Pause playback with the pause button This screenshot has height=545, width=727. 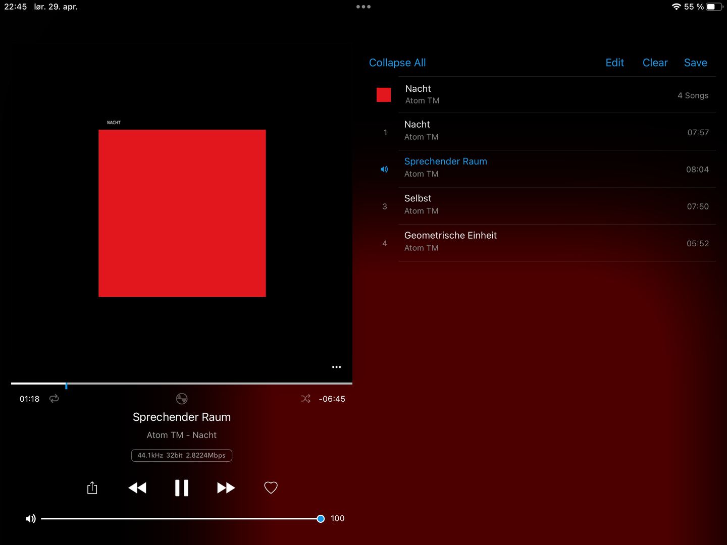point(182,488)
